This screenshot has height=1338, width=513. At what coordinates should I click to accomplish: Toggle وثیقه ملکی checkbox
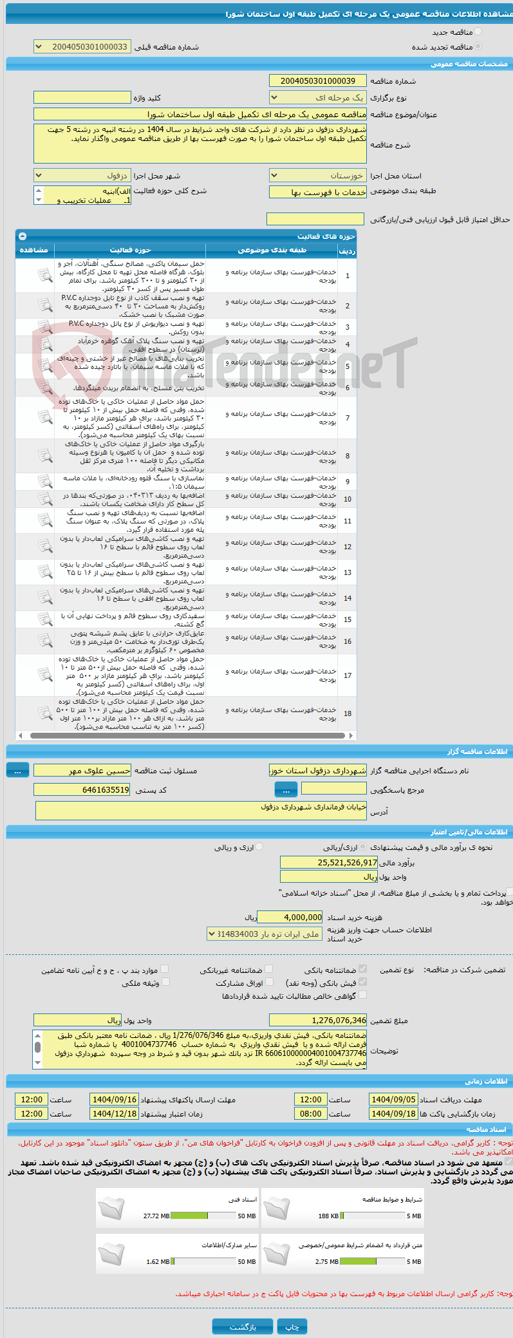click(x=165, y=983)
